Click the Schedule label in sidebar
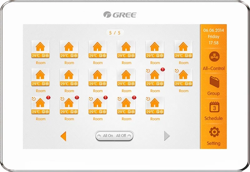Viewport: 250px width, 172px height. tap(213, 118)
